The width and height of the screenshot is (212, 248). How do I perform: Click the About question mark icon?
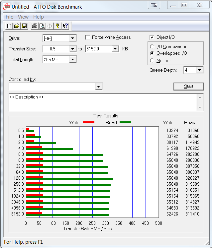pyautogui.click(x=57, y=26)
